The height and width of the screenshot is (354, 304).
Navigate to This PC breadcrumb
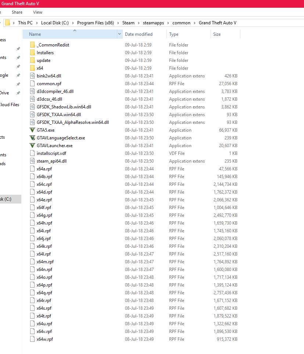(x=25, y=23)
